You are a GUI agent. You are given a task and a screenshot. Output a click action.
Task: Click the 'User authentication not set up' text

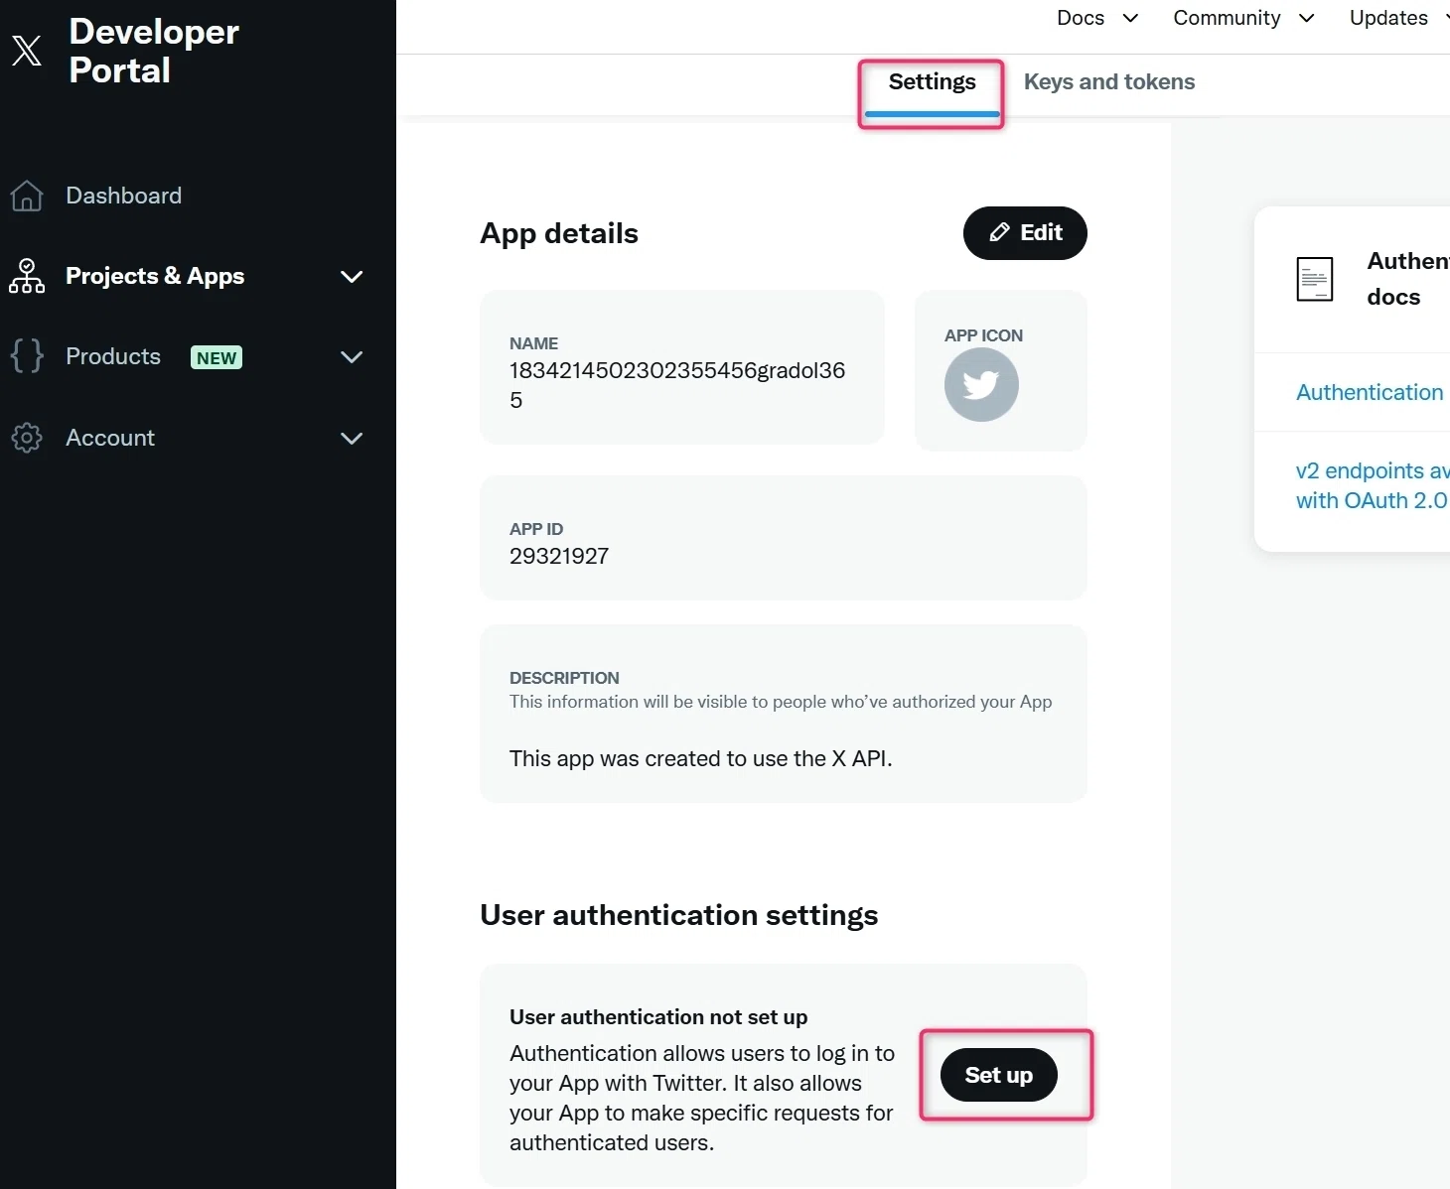click(658, 1017)
